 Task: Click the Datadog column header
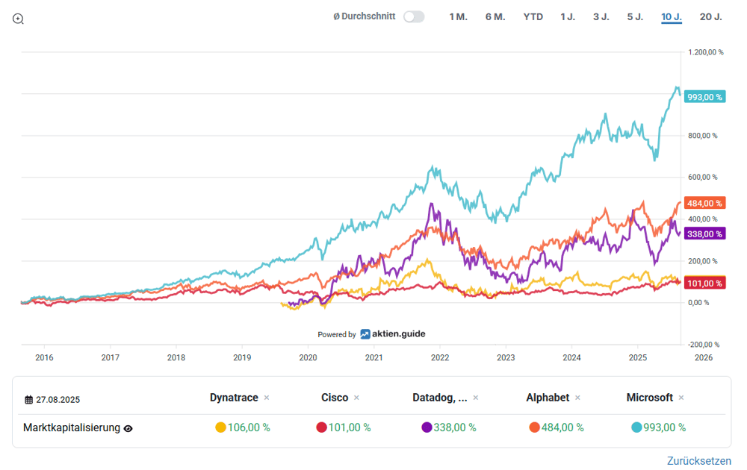(440, 398)
